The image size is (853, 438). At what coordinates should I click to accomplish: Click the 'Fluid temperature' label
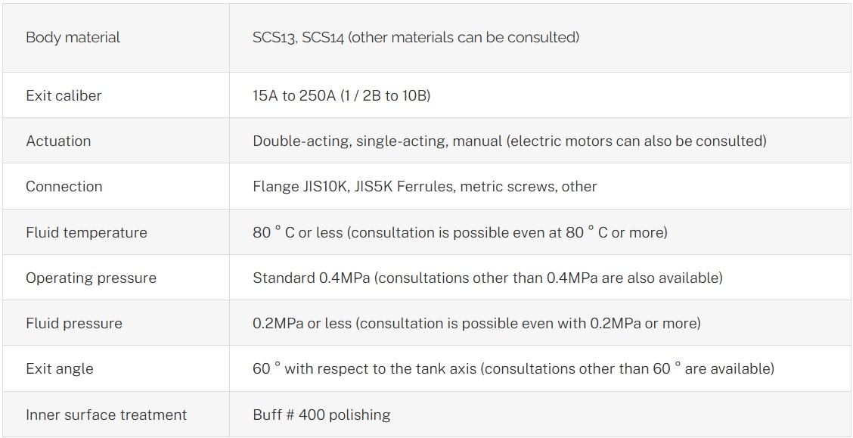tap(86, 232)
